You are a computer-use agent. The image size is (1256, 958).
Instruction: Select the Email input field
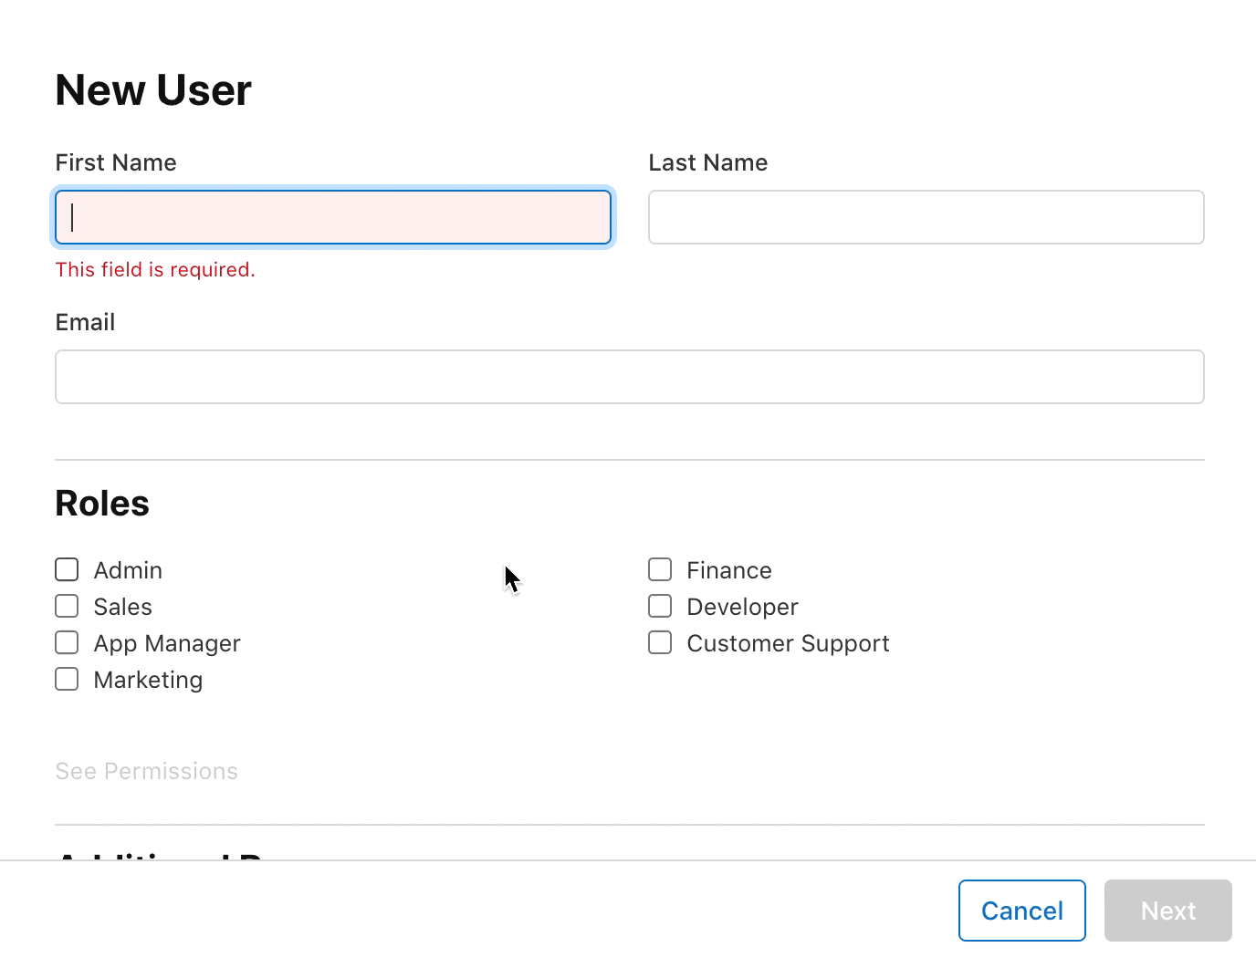tap(630, 377)
